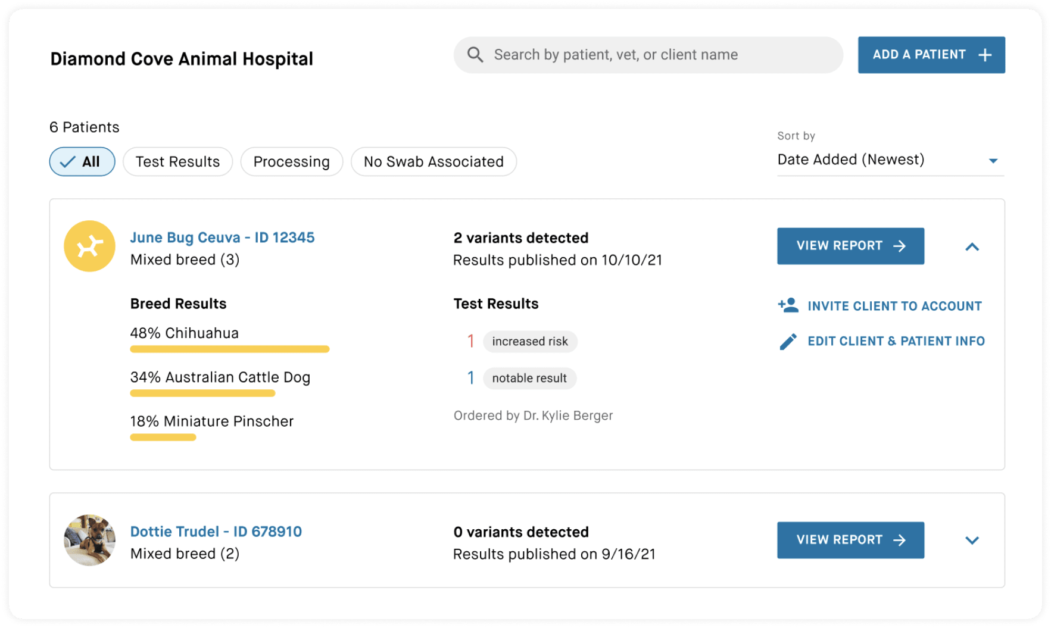Screen dimensions: 1051x628
Task: Open the Dottie Trudel patient link
Action: pos(216,532)
